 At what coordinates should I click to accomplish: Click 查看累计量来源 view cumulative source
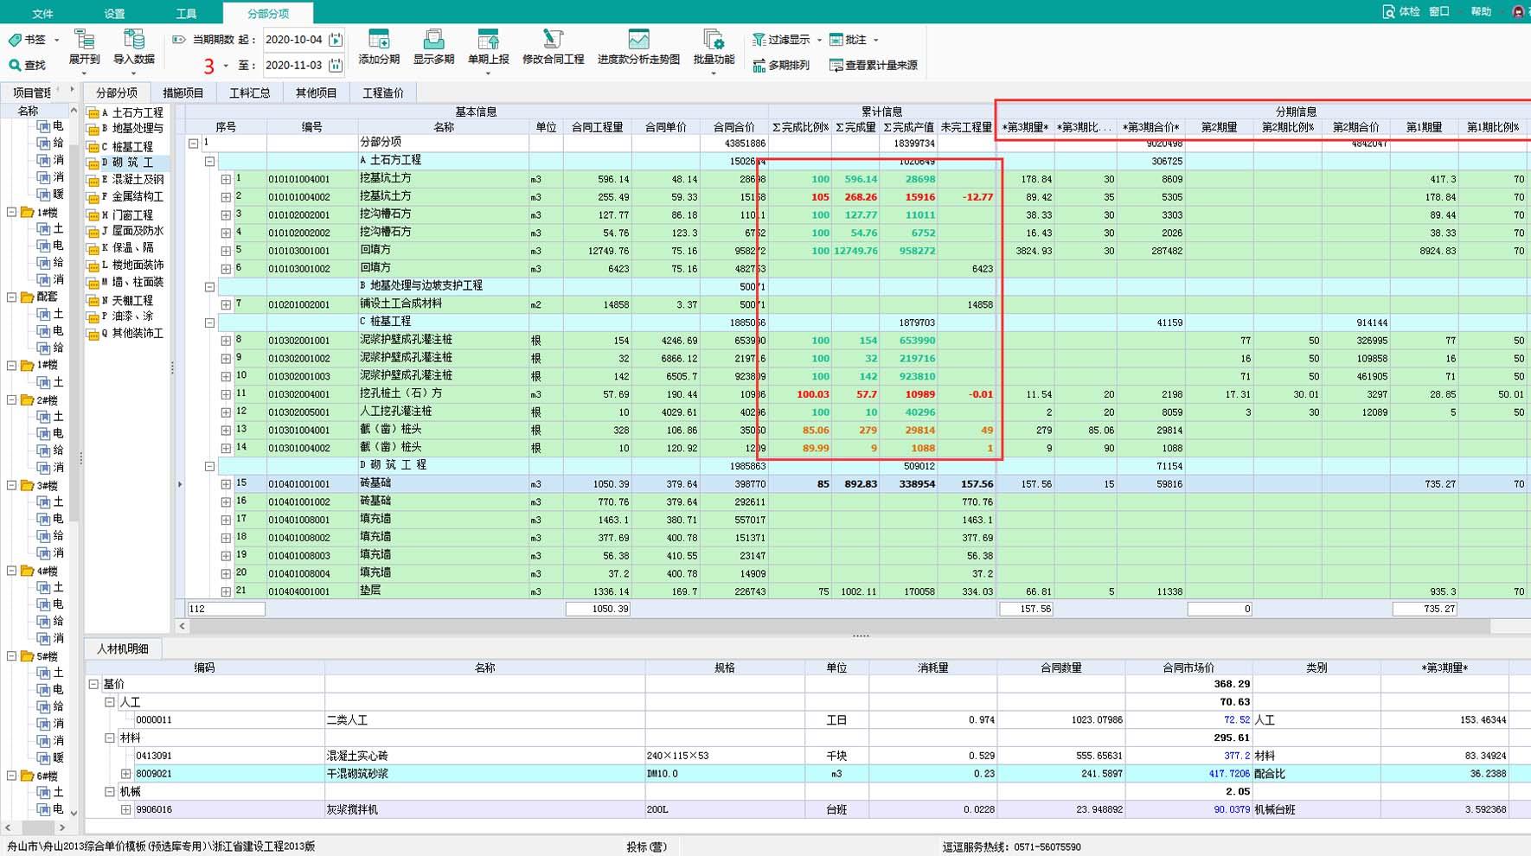(x=873, y=65)
